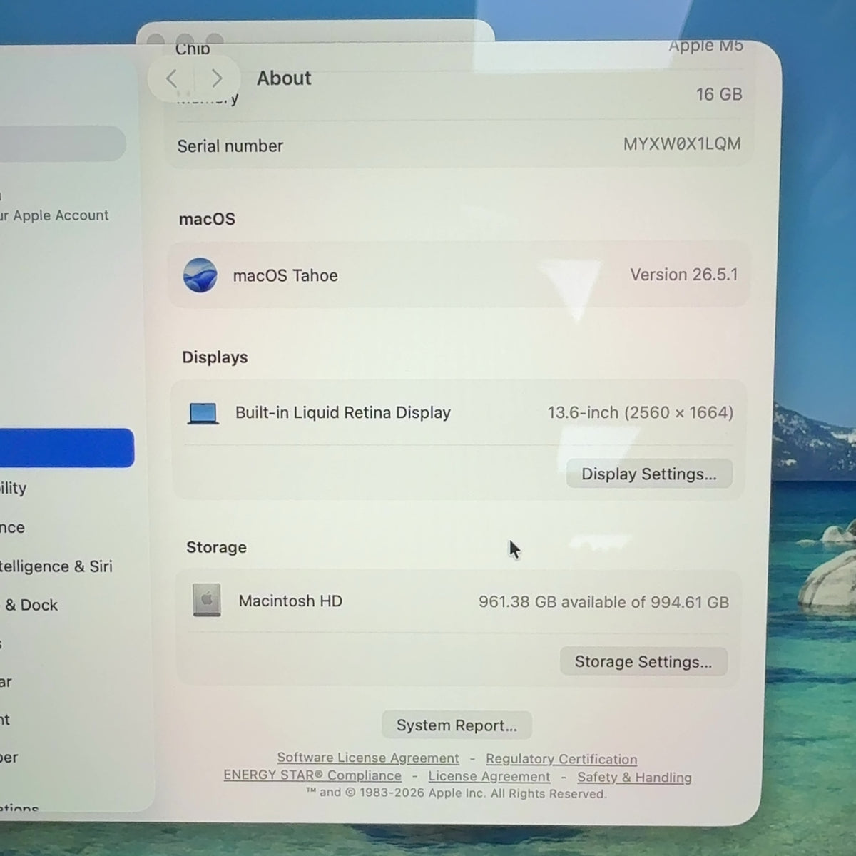Open Display Settings
Image resolution: width=856 pixels, height=856 pixels.
click(649, 474)
